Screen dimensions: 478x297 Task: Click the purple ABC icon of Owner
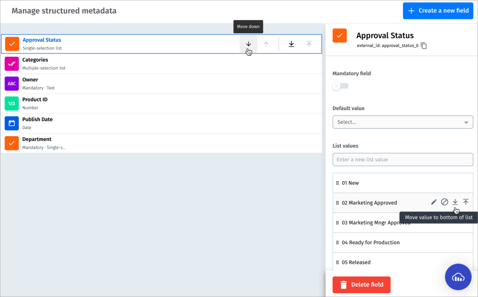pos(12,84)
